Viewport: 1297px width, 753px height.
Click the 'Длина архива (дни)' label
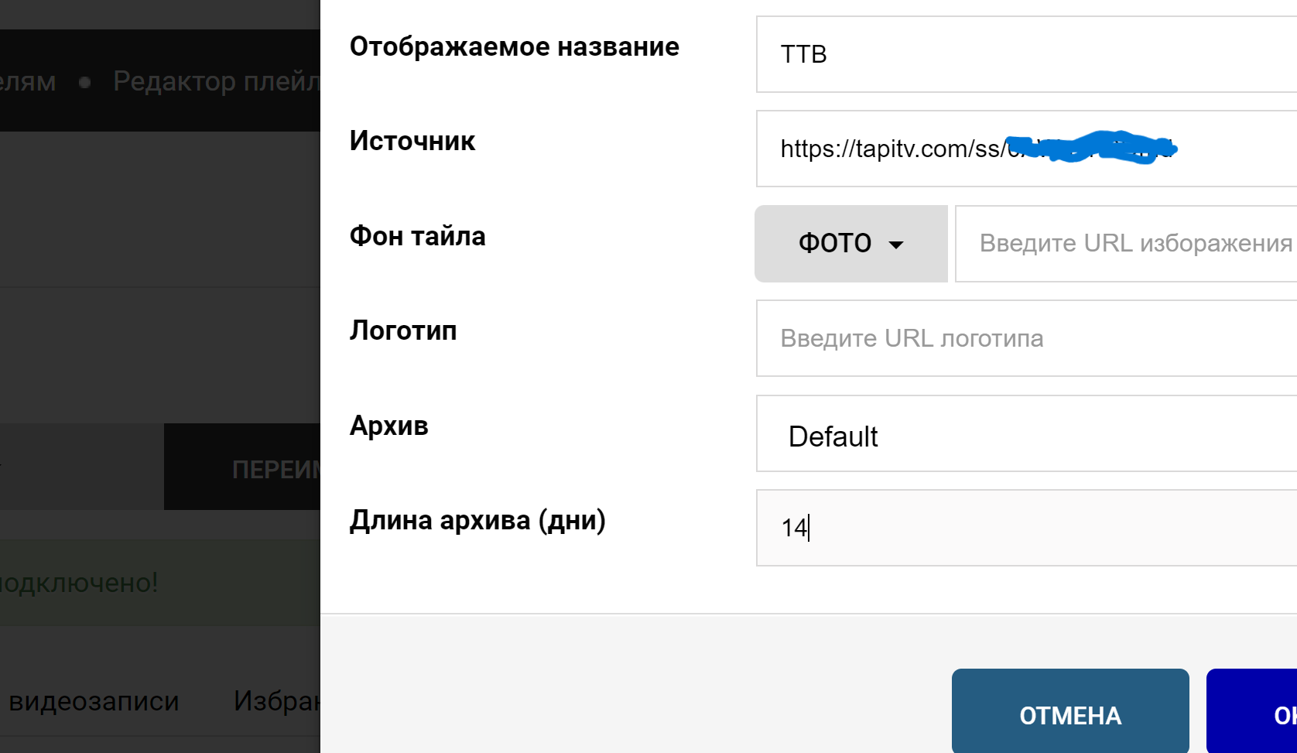point(477,521)
